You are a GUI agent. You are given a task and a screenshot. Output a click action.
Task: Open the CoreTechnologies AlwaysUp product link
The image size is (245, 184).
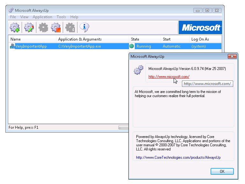click(178, 157)
